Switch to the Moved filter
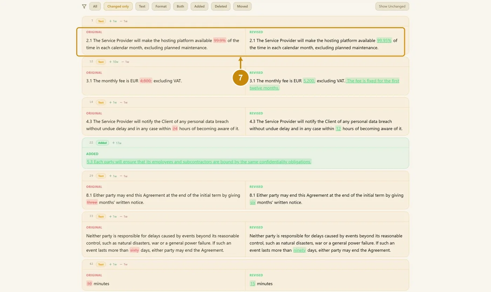This screenshot has height=292, width=491. coord(242,6)
